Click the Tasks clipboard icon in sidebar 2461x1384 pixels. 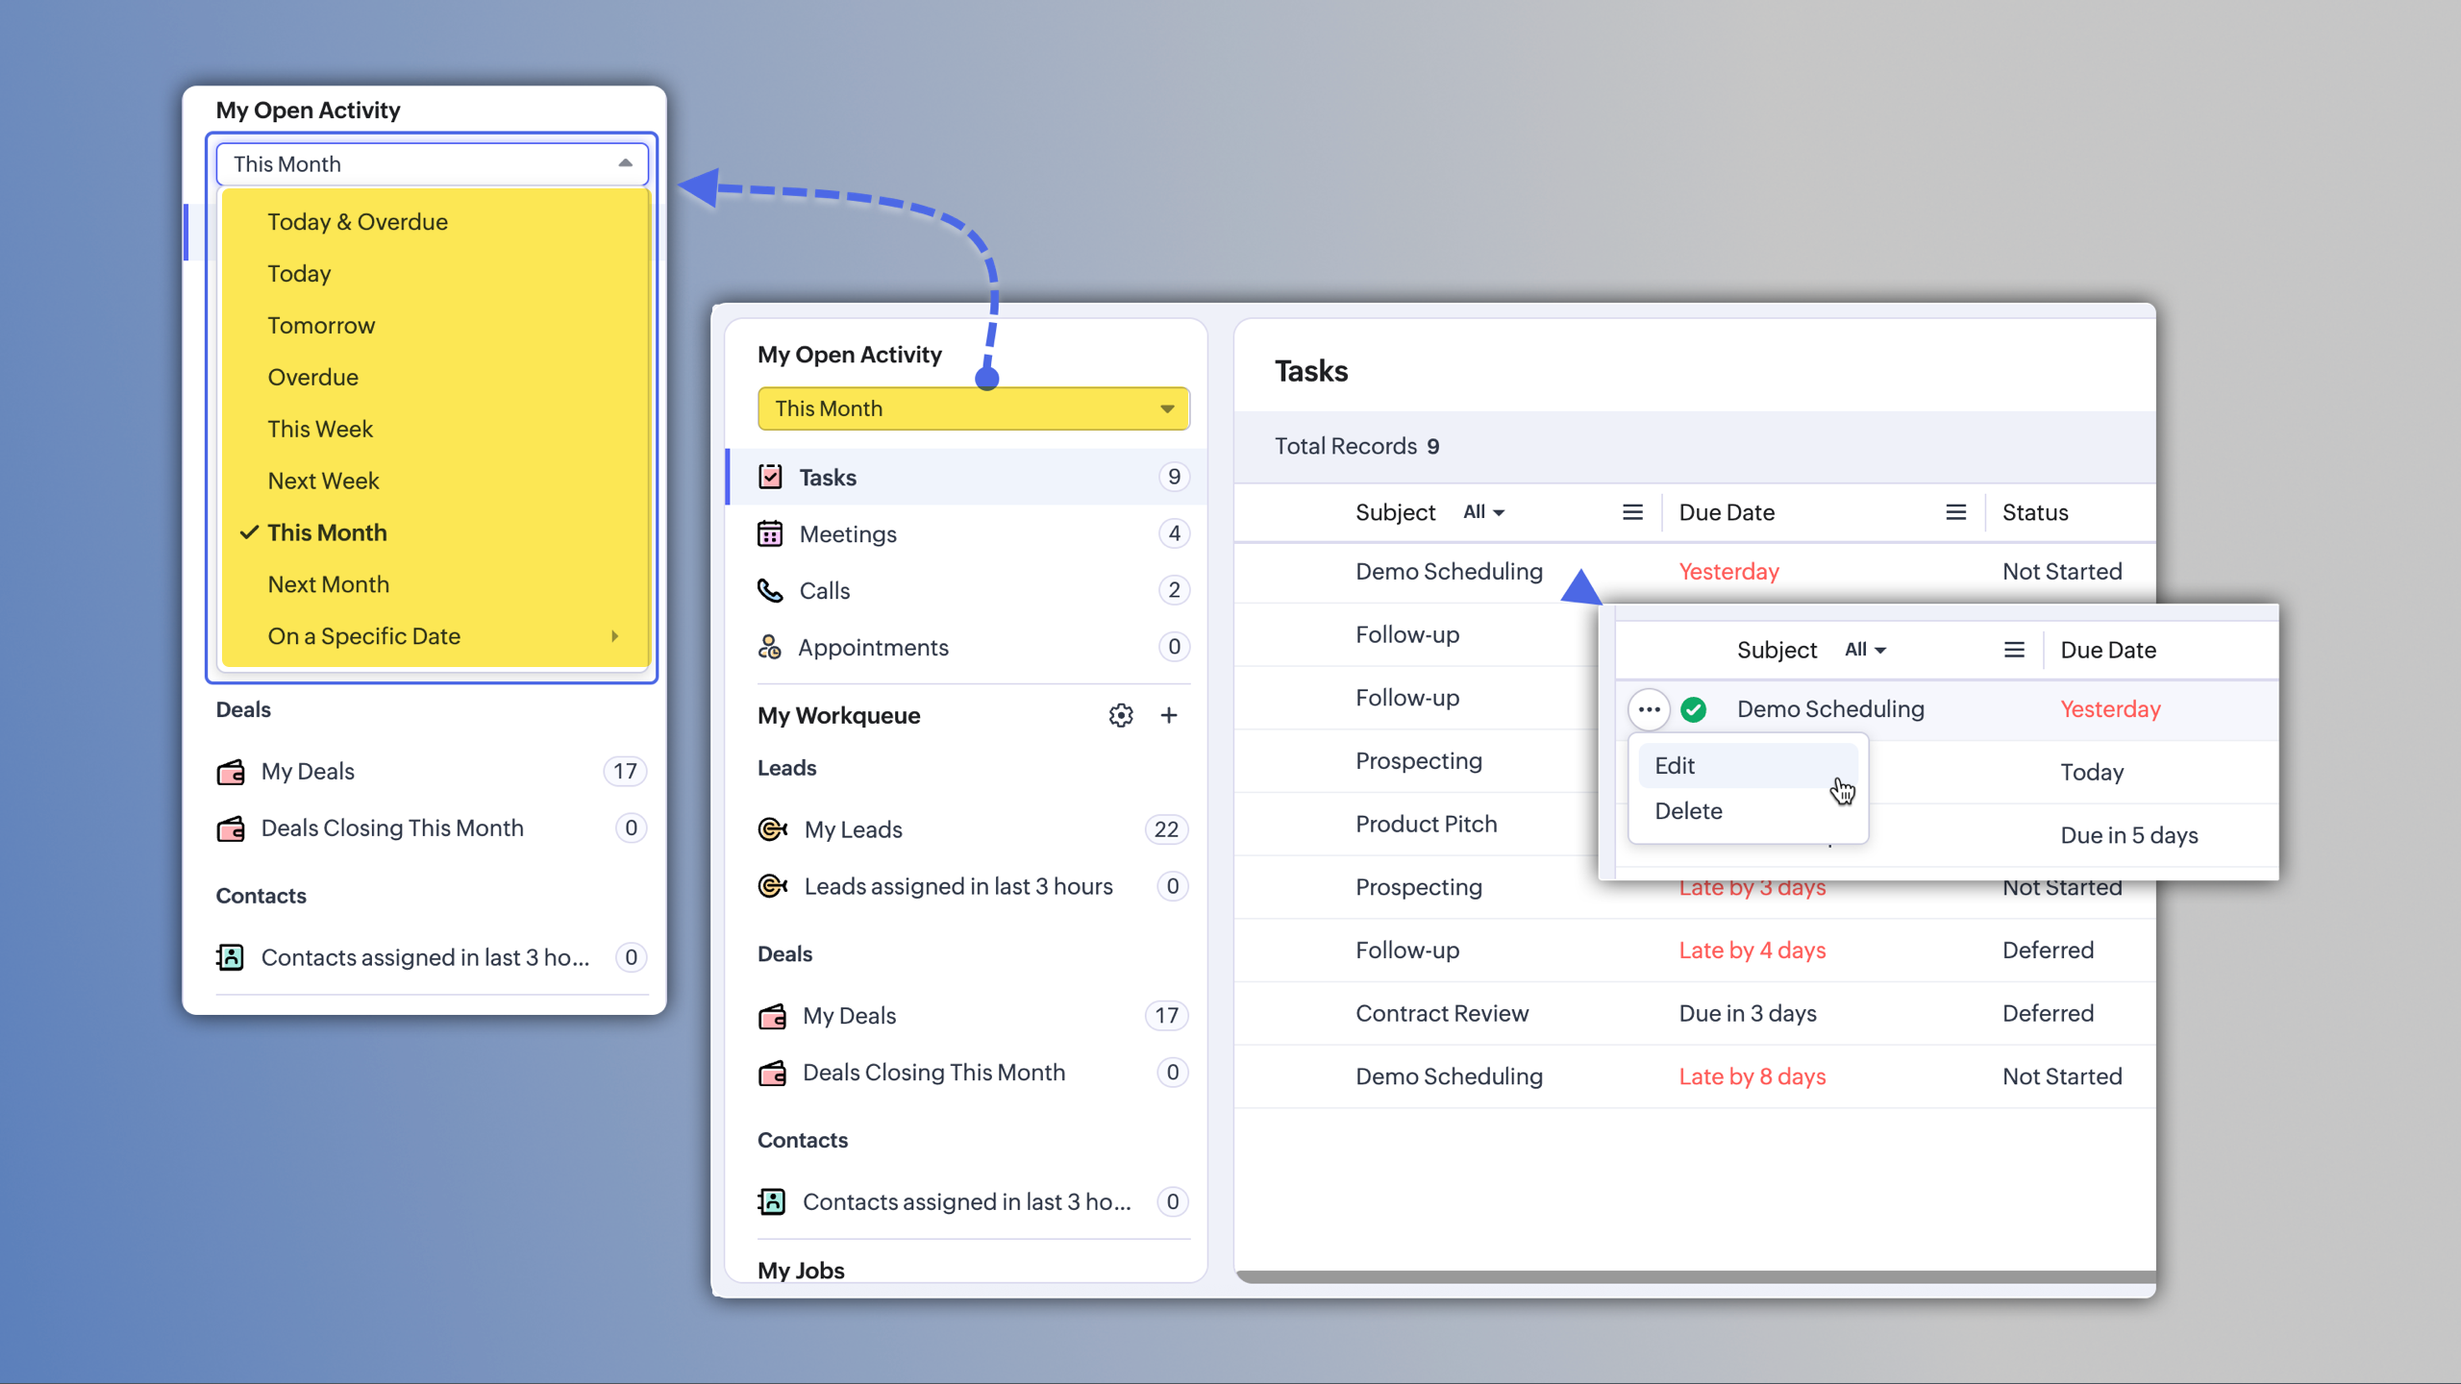tap(770, 477)
